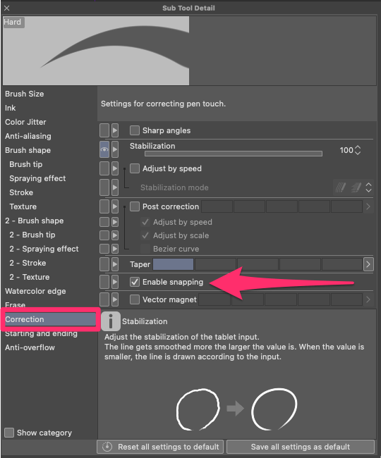Click the play-arrow icon beside Enable snapping
381x458 pixels.
click(x=115, y=282)
